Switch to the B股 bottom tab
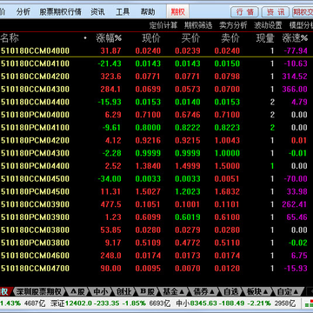 147,291
